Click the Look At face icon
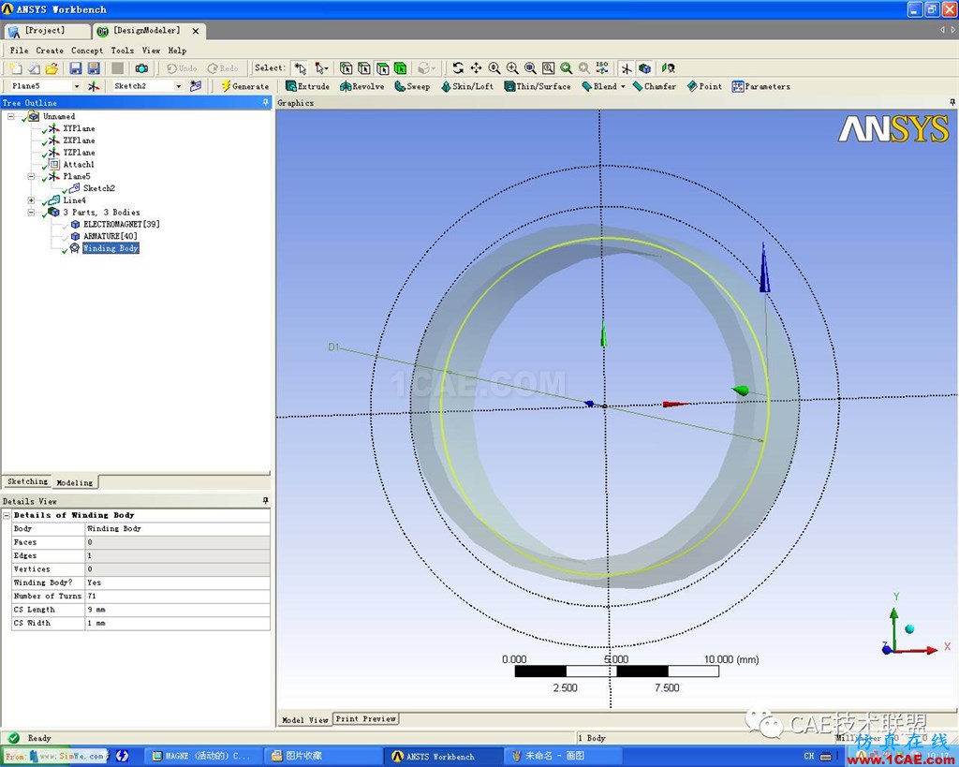The image size is (959, 767). (669, 68)
